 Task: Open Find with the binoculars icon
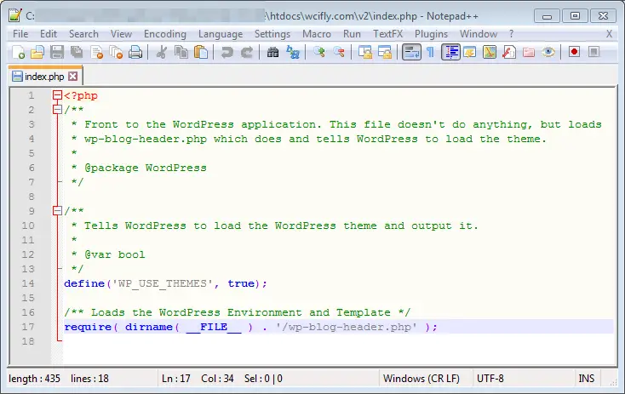(x=272, y=52)
